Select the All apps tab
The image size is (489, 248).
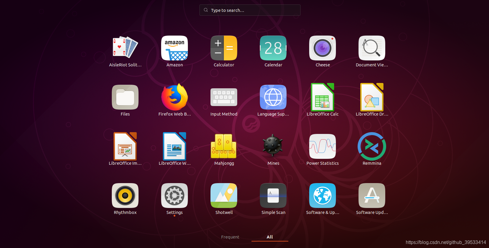tap(270, 237)
